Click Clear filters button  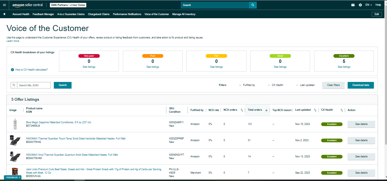click(x=333, y=85)
